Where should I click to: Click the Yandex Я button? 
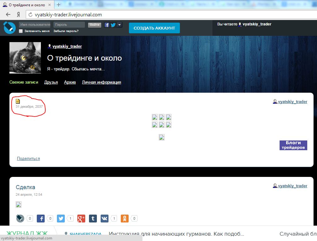pyautogui.click(x=18, y=14)
